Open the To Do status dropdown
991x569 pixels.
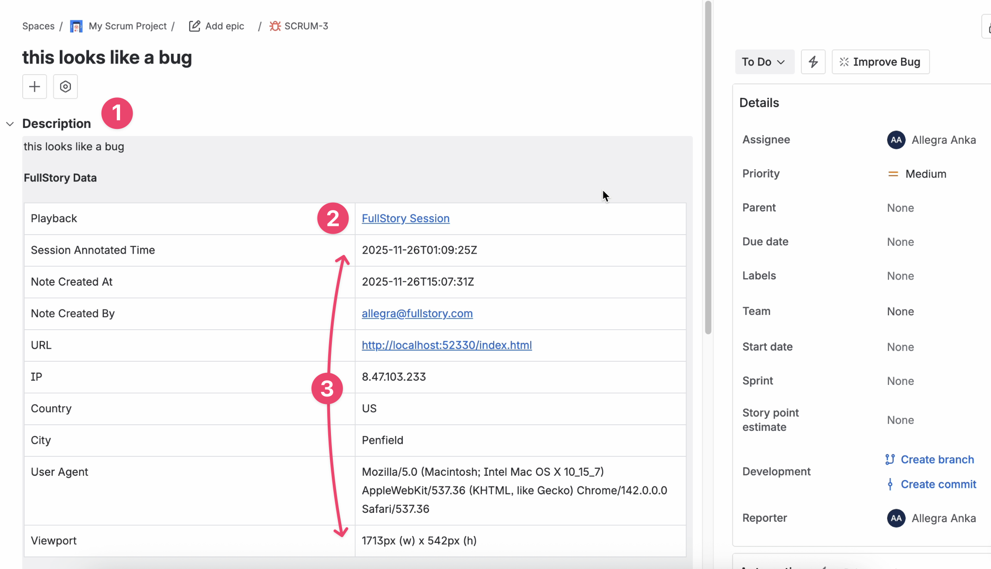coord(764,61)
